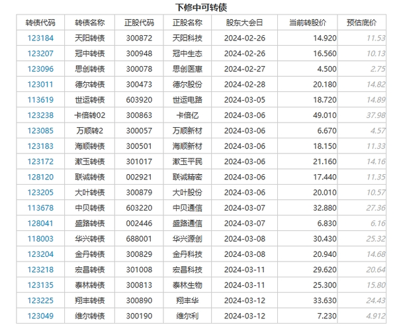
Task: Click estimated floor price 37.98
Action: [376, 115]
